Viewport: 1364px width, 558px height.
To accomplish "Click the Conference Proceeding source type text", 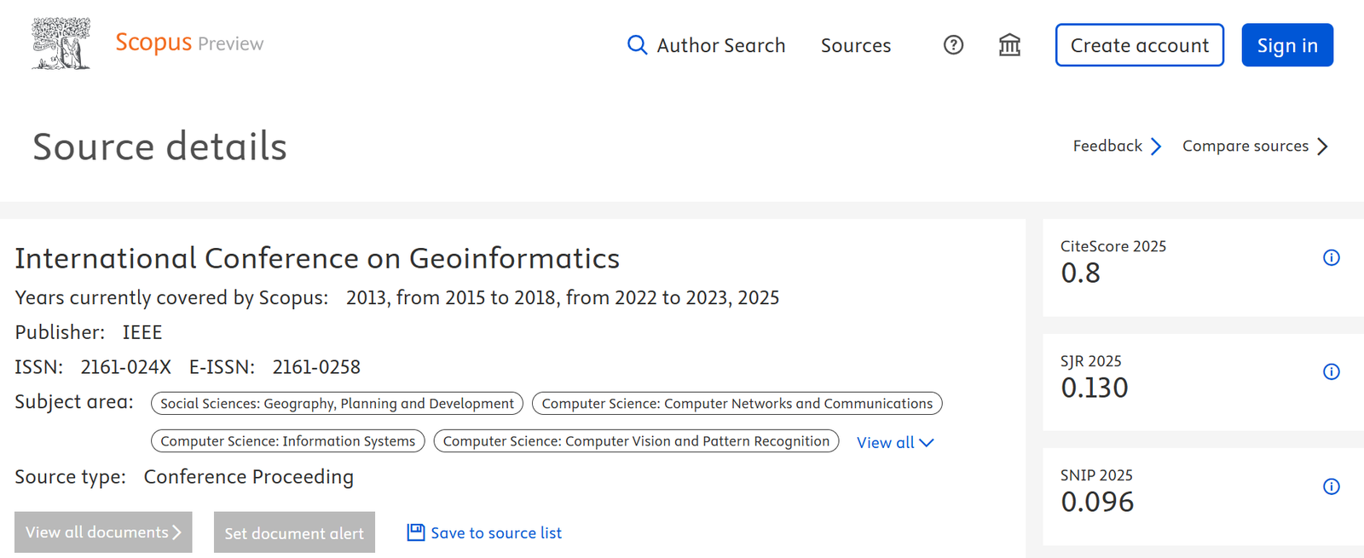I will [248, 477].
